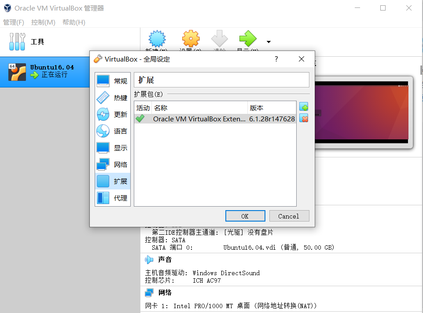The image size is (423, 313).
Task: Open the 更新 (Update) settings page
Action: pyautogui.click(x=113, y=114)
